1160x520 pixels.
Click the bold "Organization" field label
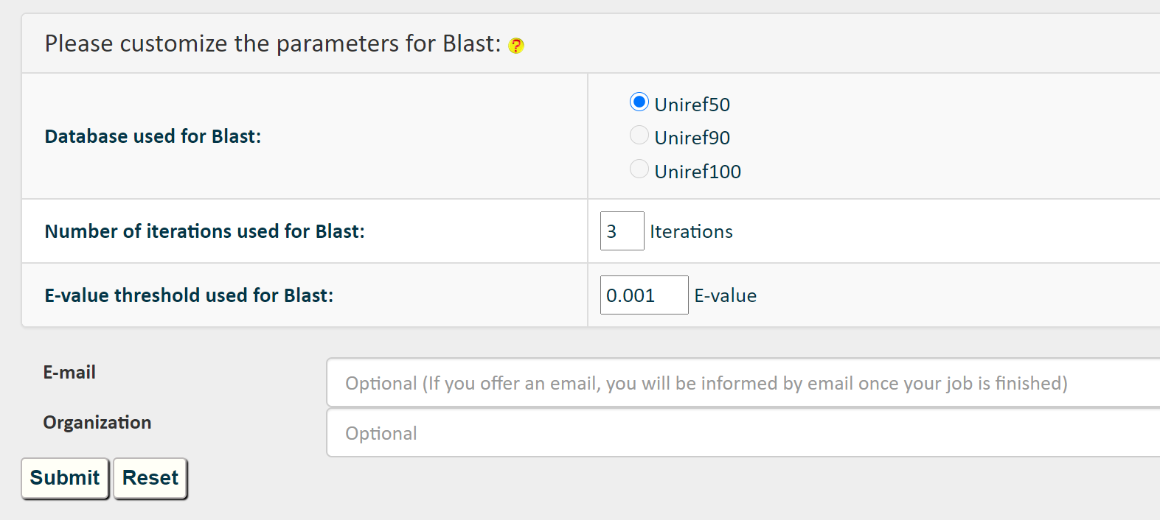pos(97,422)
